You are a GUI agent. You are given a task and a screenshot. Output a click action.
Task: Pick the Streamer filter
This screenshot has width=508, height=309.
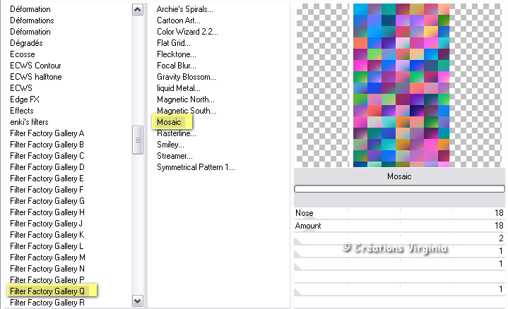(x=175, y=156)
